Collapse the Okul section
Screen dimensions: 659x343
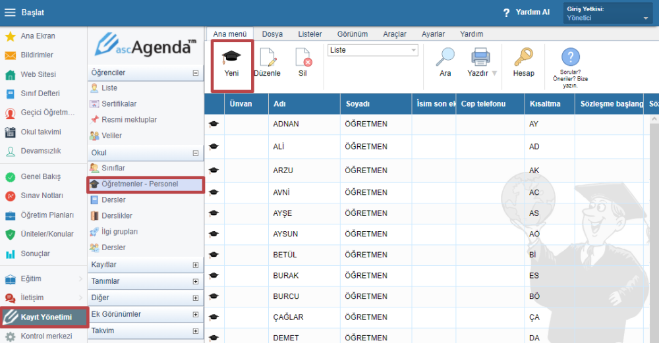point(196,153)
